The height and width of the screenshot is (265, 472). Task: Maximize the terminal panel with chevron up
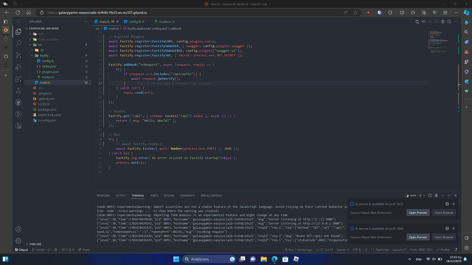pyautogui.click(x=449, y=195)
